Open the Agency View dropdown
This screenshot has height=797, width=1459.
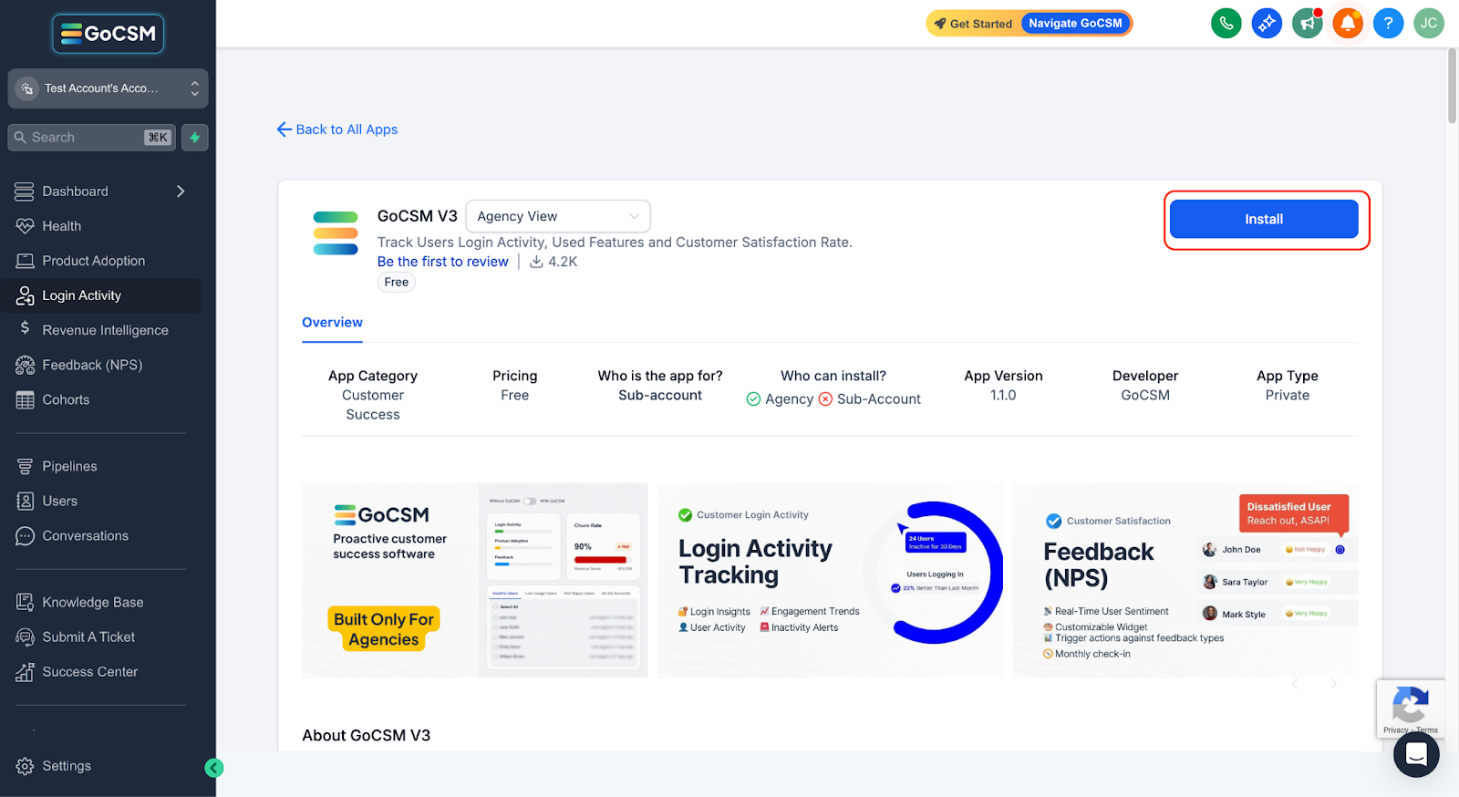coord(558,216)
